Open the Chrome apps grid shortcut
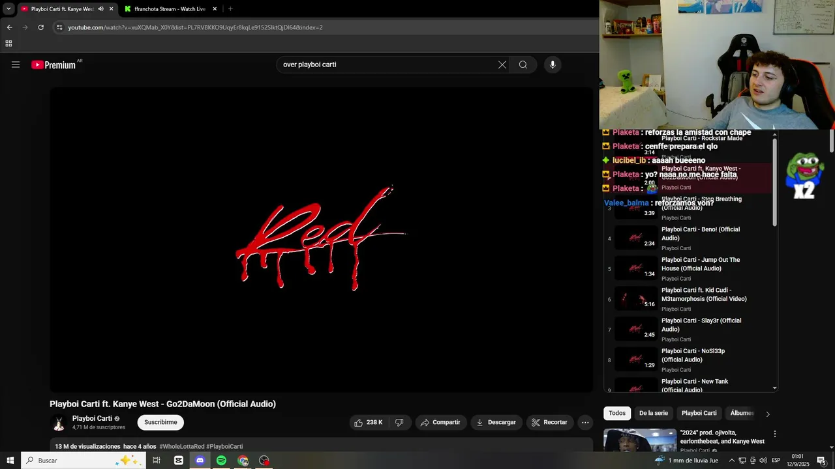 [x=8, y=44]
